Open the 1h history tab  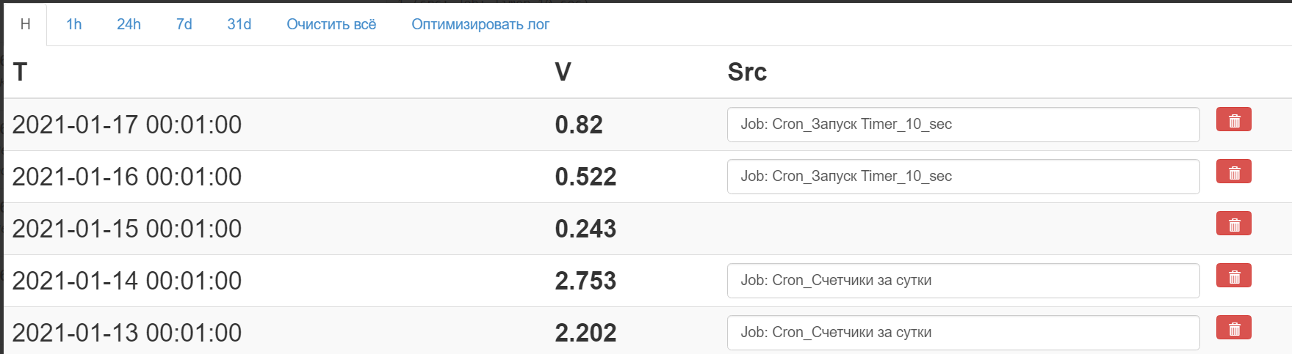click(x=73, y=24)
